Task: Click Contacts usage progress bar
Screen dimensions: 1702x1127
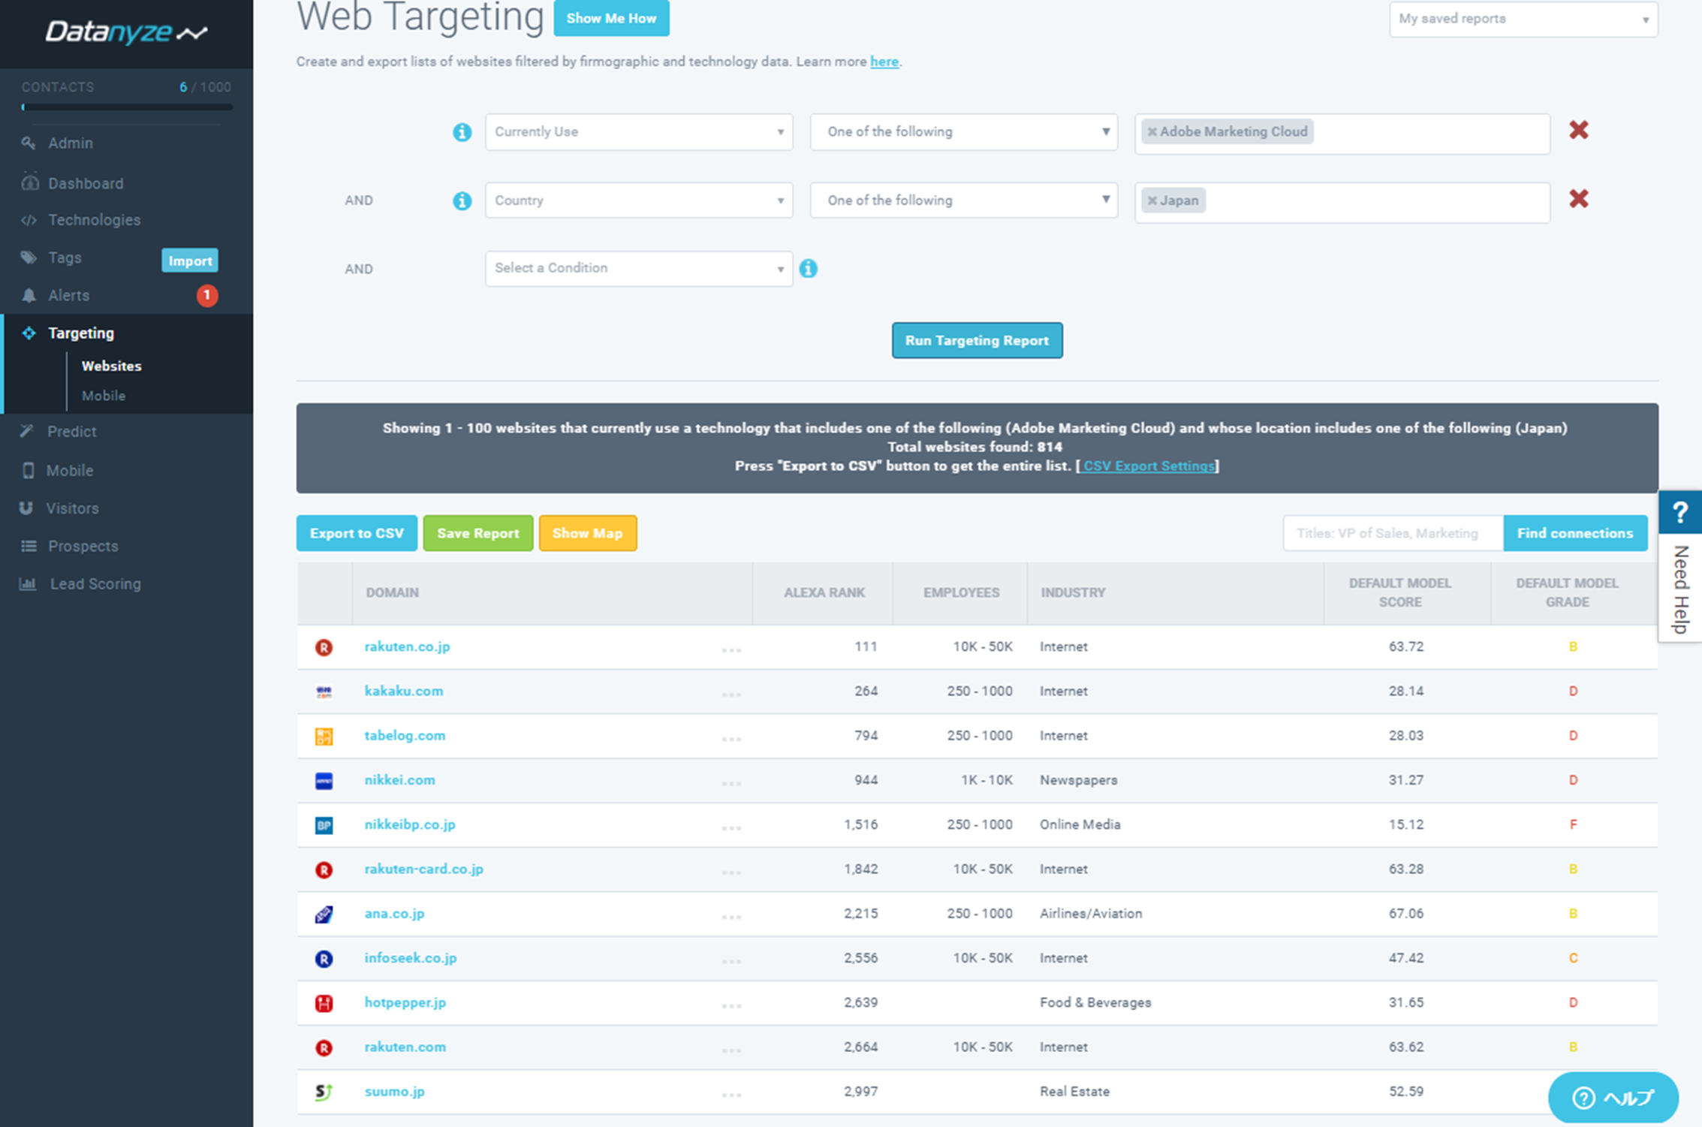Action: [x=126, y=107]
